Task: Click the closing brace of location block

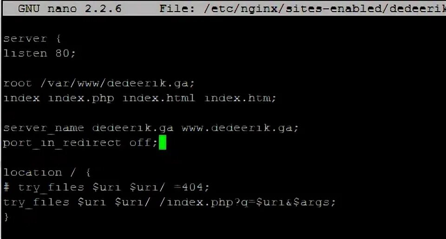Action: point(6,217)
